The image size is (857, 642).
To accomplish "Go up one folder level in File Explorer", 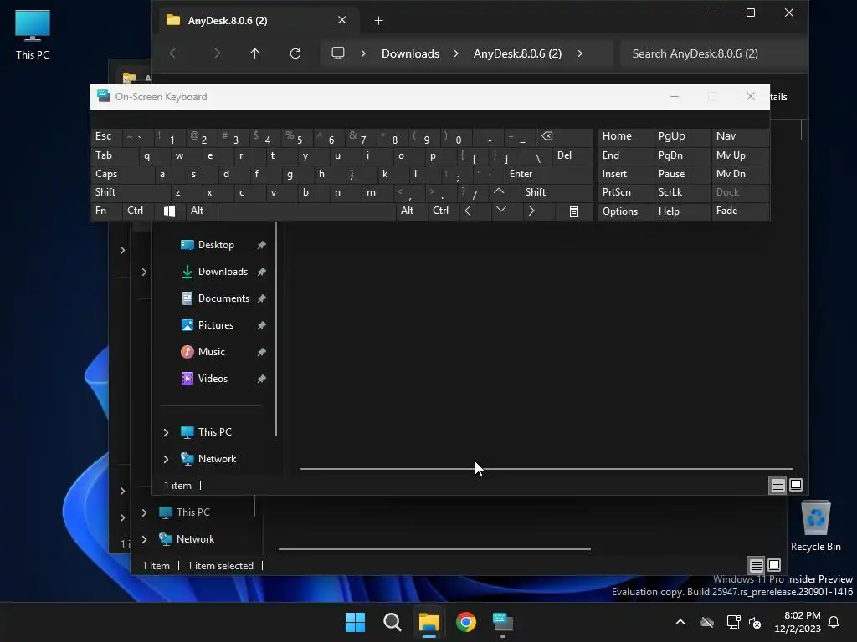I will coord(254,53).
